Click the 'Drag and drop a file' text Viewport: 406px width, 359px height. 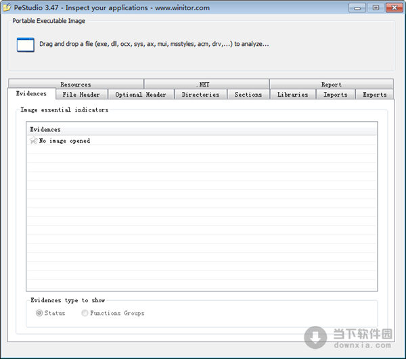[154, 44]
